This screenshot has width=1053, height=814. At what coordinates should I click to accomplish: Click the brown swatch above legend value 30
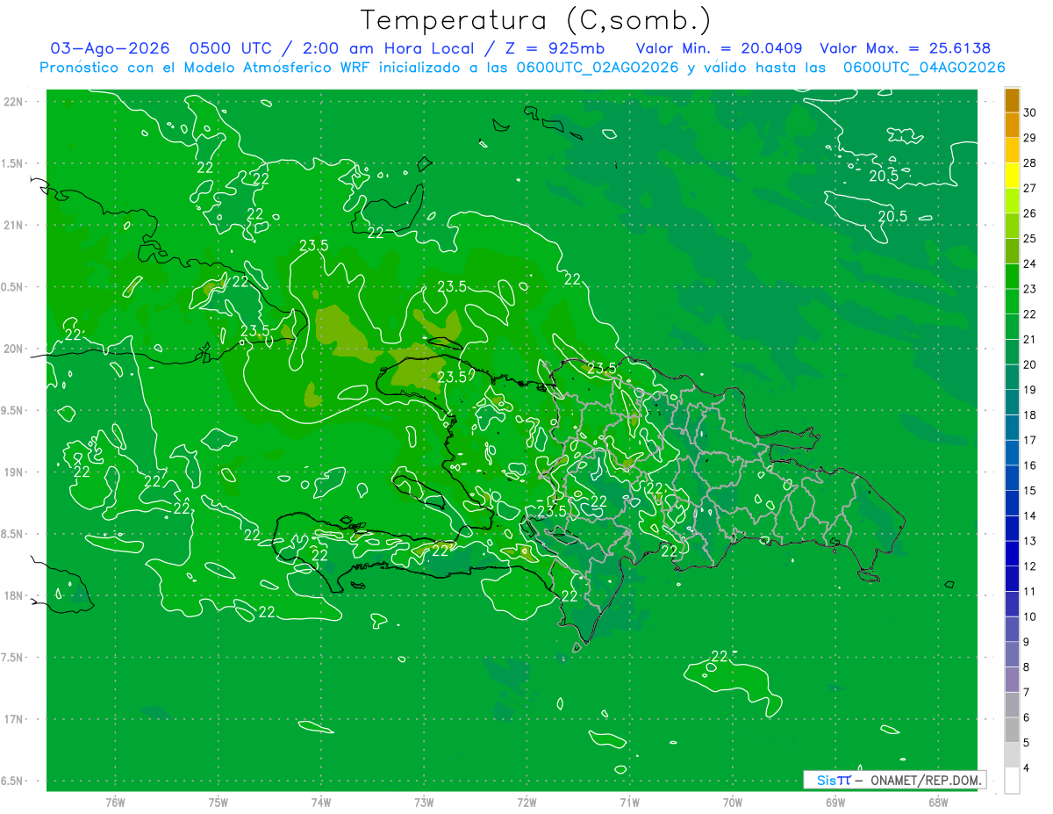pos(1012,99)
